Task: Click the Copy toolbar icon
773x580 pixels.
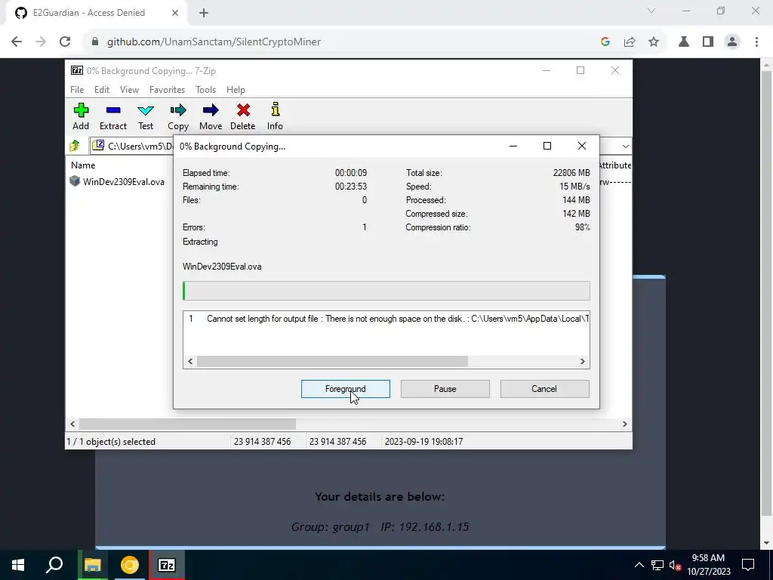Action: point(178,116)
